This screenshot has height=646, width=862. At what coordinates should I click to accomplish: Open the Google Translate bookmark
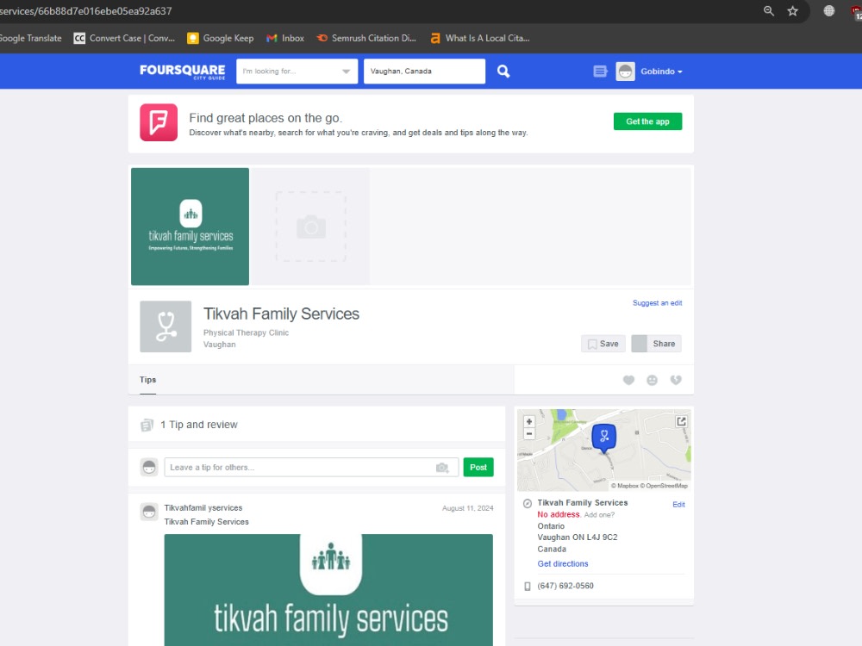(x=31, y=38)
